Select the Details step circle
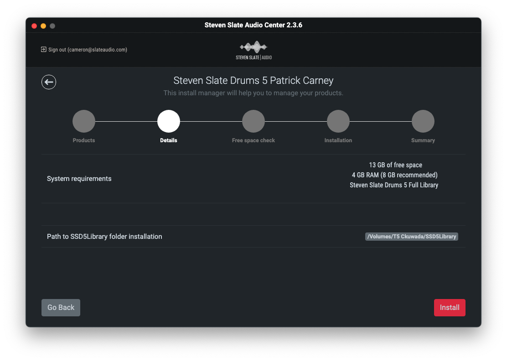Viewport: 507px width, 361px height. coord(168,121)
